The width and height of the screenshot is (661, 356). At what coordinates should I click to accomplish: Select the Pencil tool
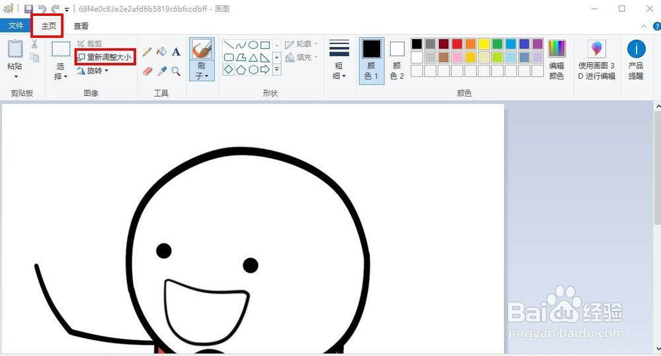pyautogui.click(x=147, y=52)
